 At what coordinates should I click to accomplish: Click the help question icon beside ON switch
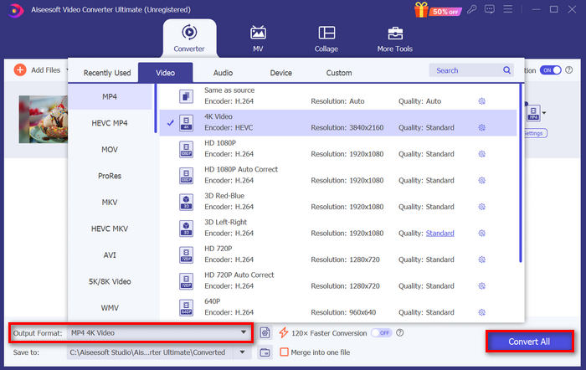tap(568, 69)
